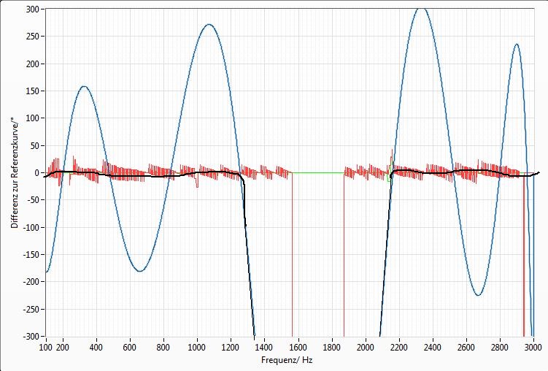Select the -250 y-axis tick label
This screenshot has height=371, width=548.
[x=31, y=309]
